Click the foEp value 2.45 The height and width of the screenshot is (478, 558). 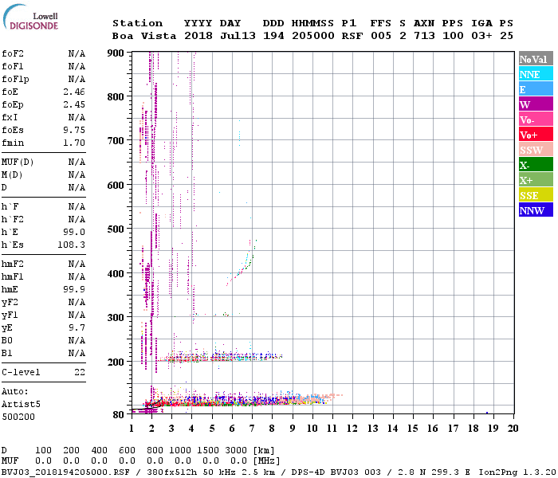[74, 104]
